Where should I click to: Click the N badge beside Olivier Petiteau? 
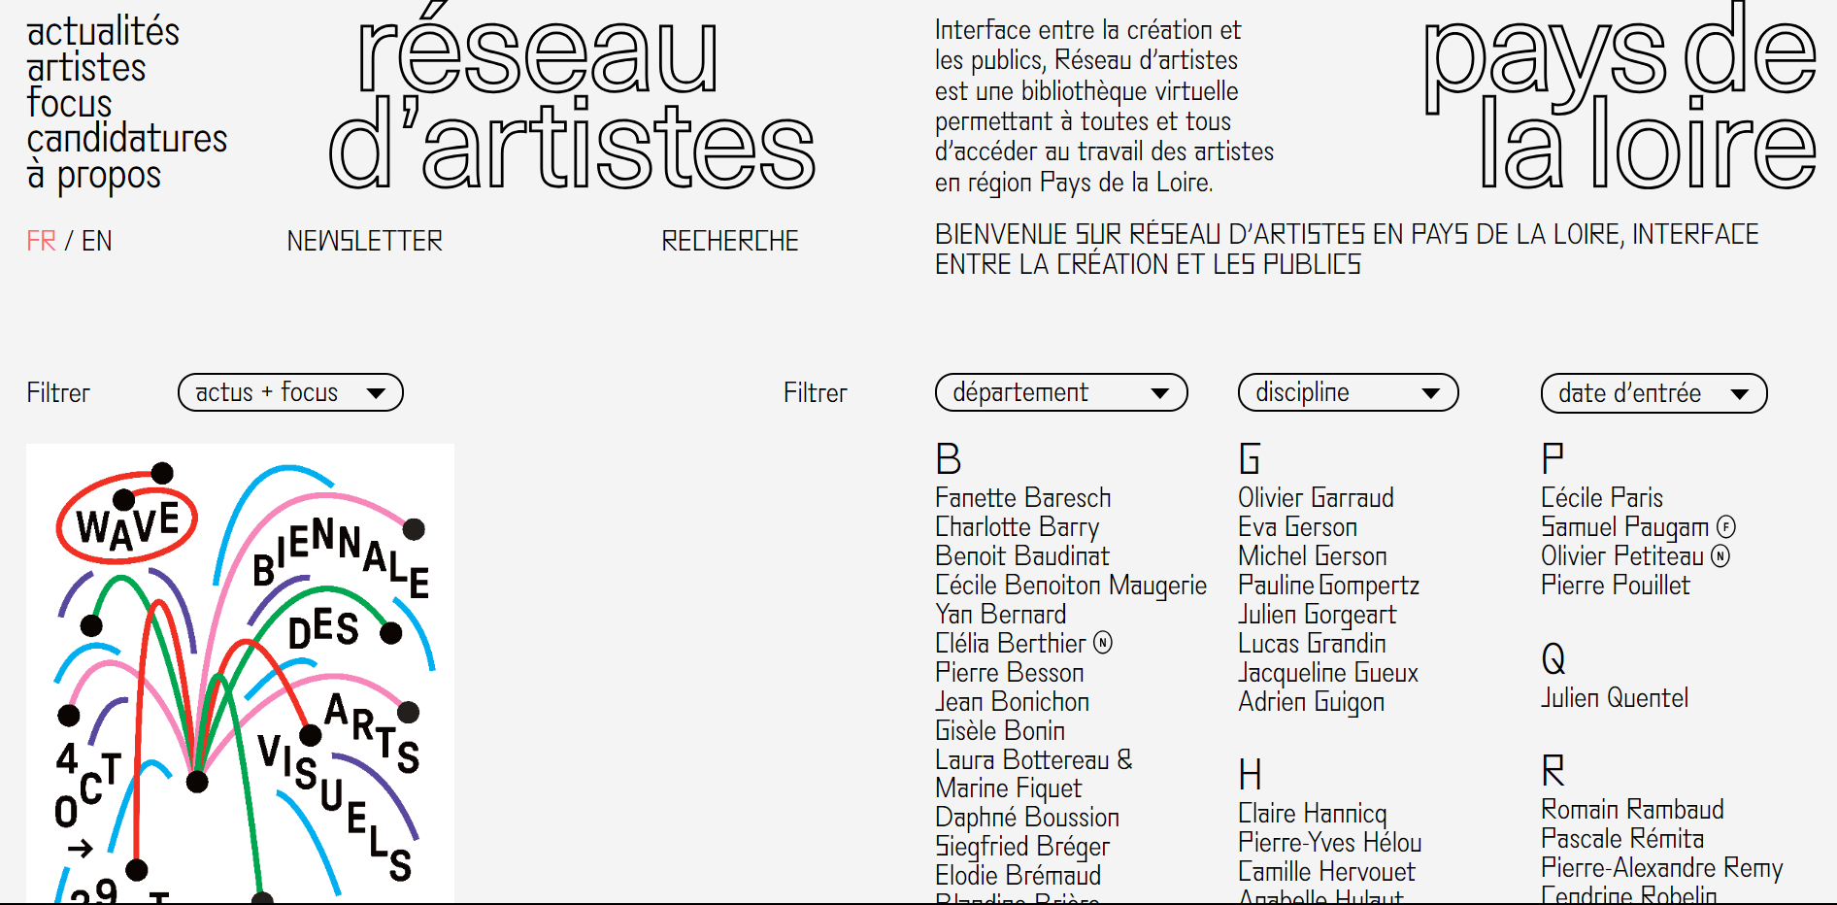[x=1720, y=555]
